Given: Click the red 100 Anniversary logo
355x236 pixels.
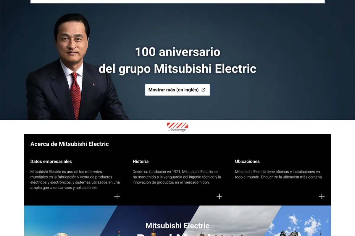Looking at the screenshot, I should 177,127.
